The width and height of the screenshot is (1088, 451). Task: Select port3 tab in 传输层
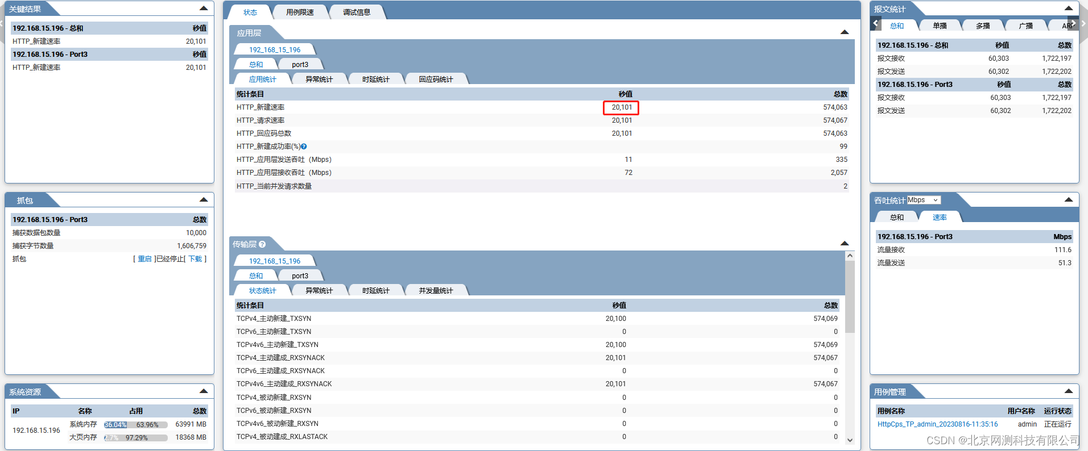point(300,276)
